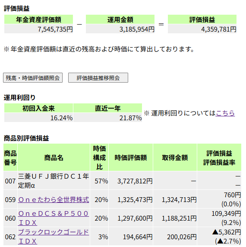Select the 16.24% 初回入金来 yield
Viewport: 246px width, 247px height.
click(x=38, y=118)
